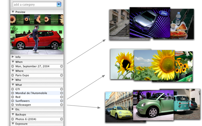Click the arrow icon beside Volkswagen
This screenshot has width=202, height=126.
point(62,105)
